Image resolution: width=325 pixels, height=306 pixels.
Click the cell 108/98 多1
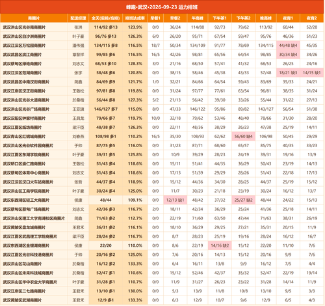click(x=106, y=137)
